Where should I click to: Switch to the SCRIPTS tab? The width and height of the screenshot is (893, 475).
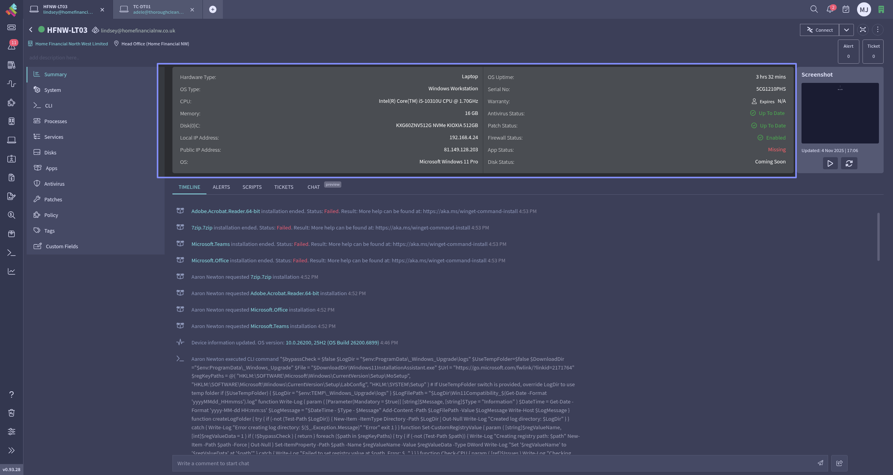point(252,187)
